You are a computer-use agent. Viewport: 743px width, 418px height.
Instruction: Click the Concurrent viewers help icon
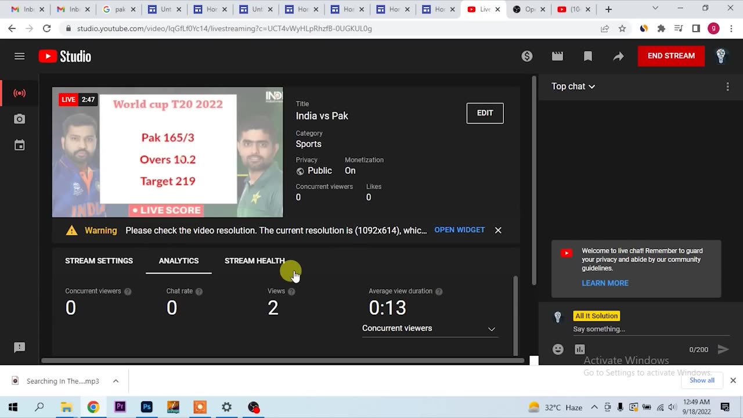click(128, 291)
